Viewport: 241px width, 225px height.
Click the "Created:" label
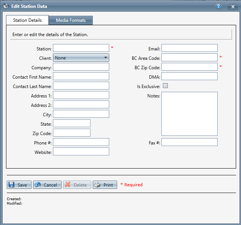point(14,199)
